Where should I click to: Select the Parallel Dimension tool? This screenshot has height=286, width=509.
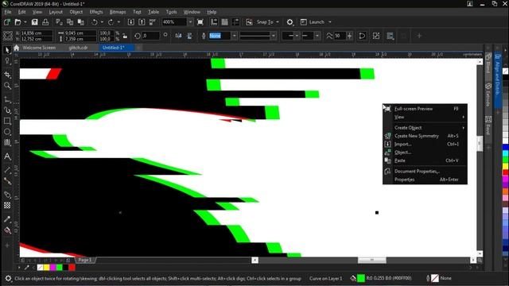click(7, 170)
